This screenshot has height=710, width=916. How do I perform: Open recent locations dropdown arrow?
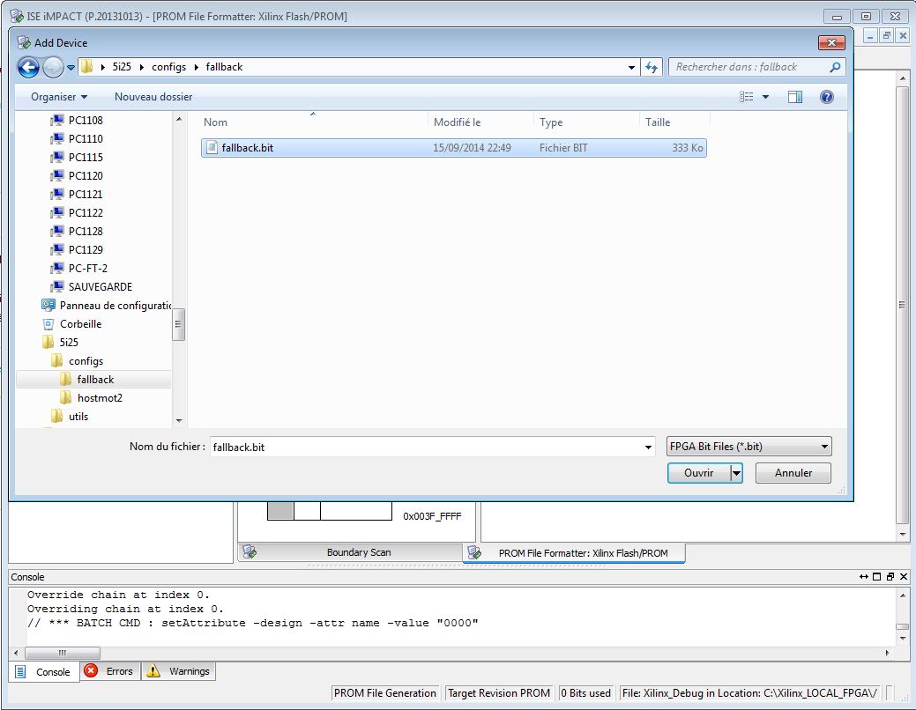(71, 68)
